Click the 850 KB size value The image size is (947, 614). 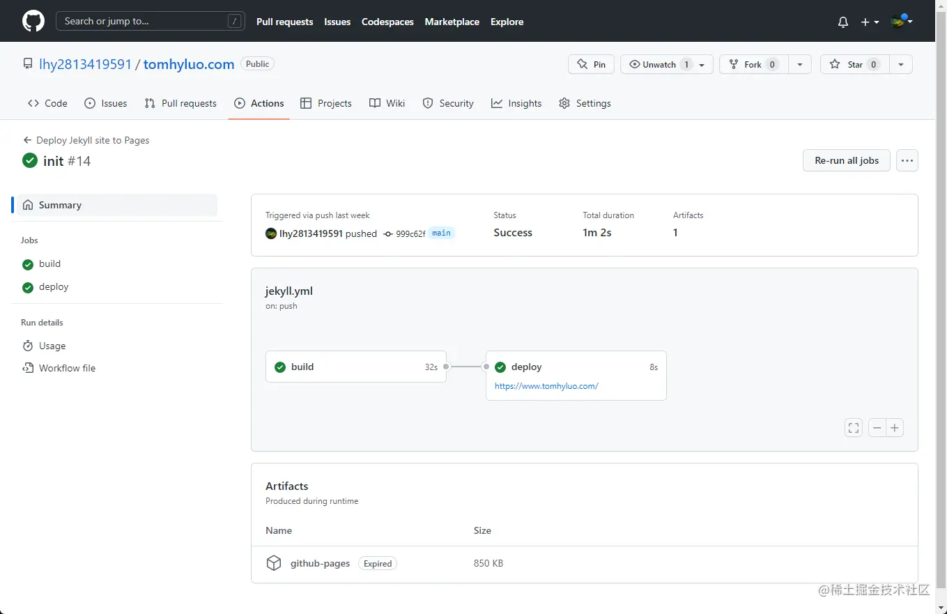point(488,563)
